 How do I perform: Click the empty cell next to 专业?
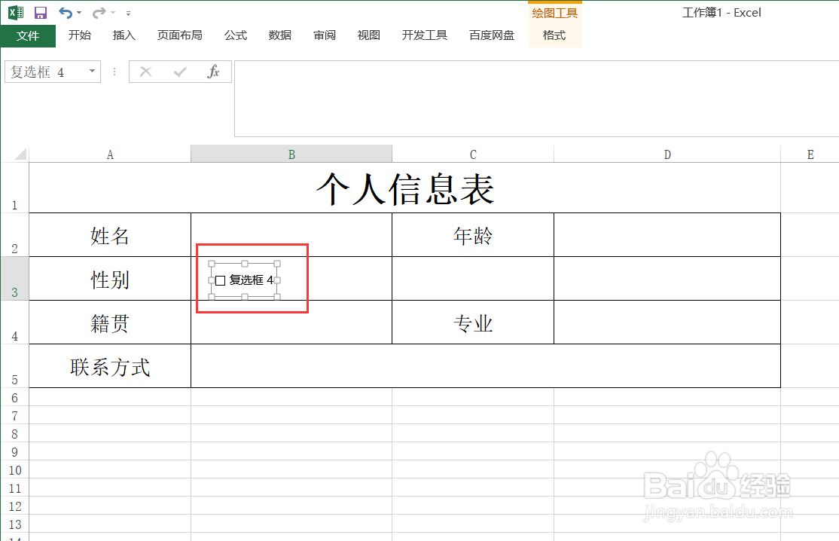click(667, 322)
